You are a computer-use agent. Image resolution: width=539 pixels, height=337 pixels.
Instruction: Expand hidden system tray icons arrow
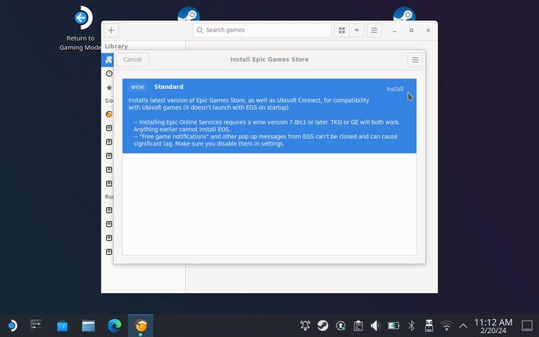pos(463,325)
